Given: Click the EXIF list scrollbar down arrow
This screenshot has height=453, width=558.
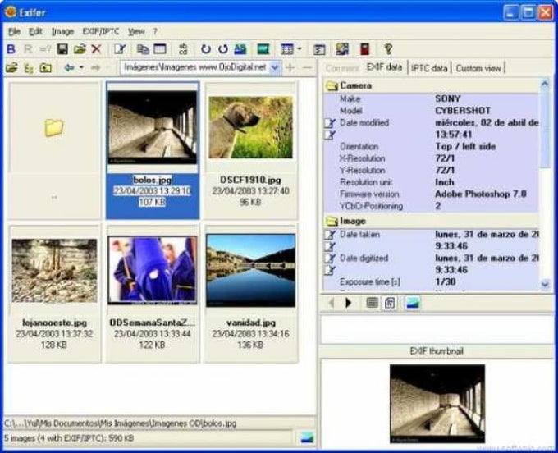Looking at the screenshot, I should tap(546, 284).
